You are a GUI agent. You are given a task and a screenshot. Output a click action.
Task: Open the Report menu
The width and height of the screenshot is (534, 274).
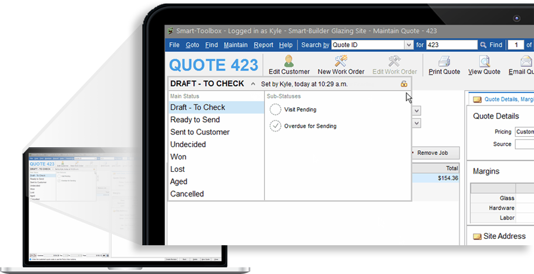(263, 45)
